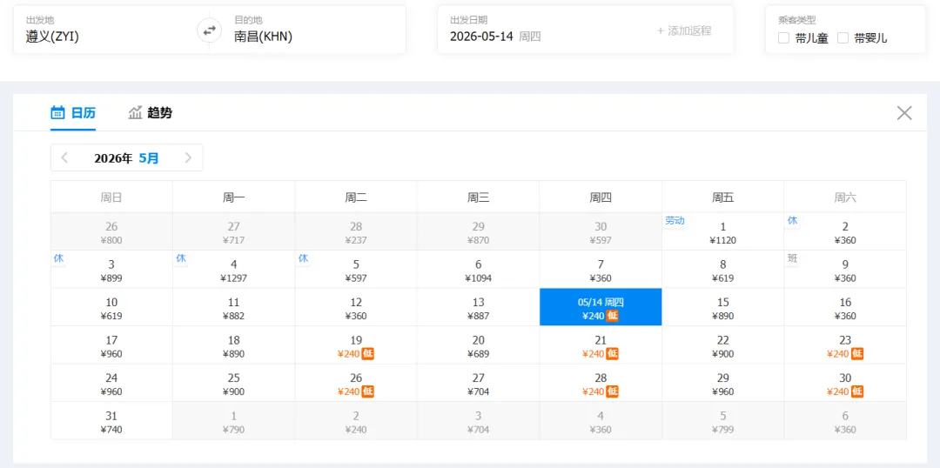Select May 7 date cell
This screenshot has width=940, height=468.
click(x=601, y=270)
